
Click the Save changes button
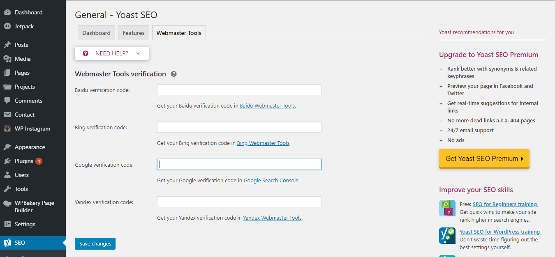[95, 243]
